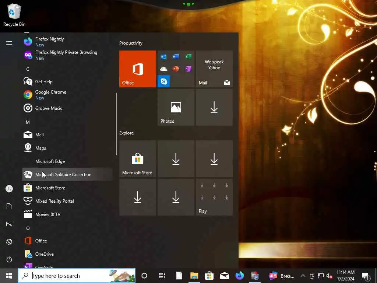This screenshot has width=377, height=283.
Task: Open Microsoft Solitaire Collection
Action: 67,174
